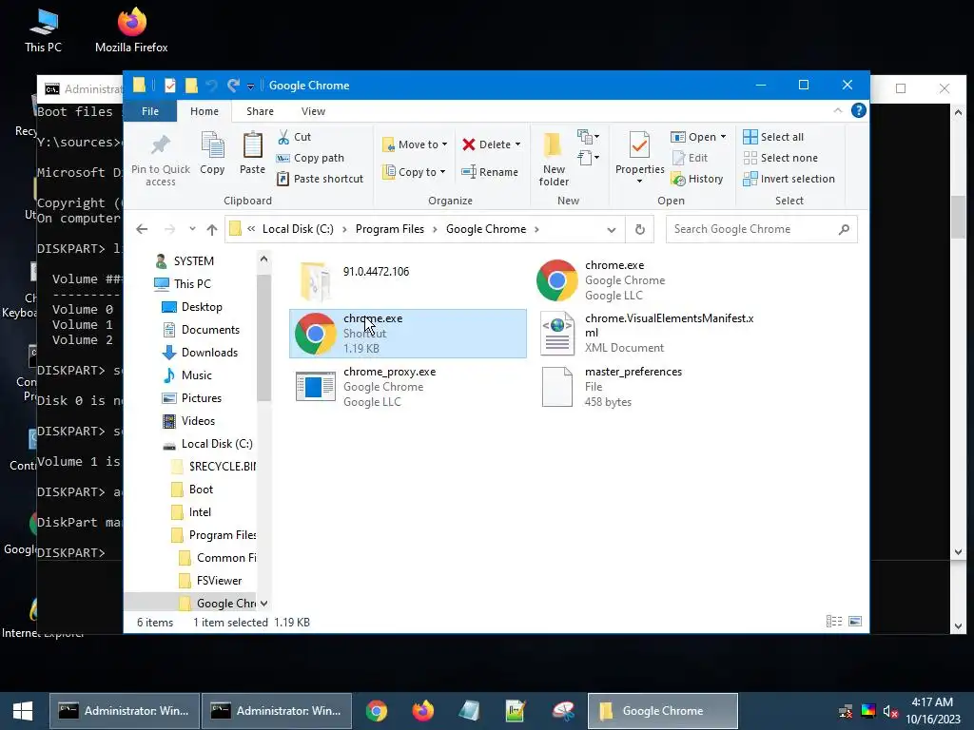Select the 91.0.4472.106 folder

(x=407, y=280)
